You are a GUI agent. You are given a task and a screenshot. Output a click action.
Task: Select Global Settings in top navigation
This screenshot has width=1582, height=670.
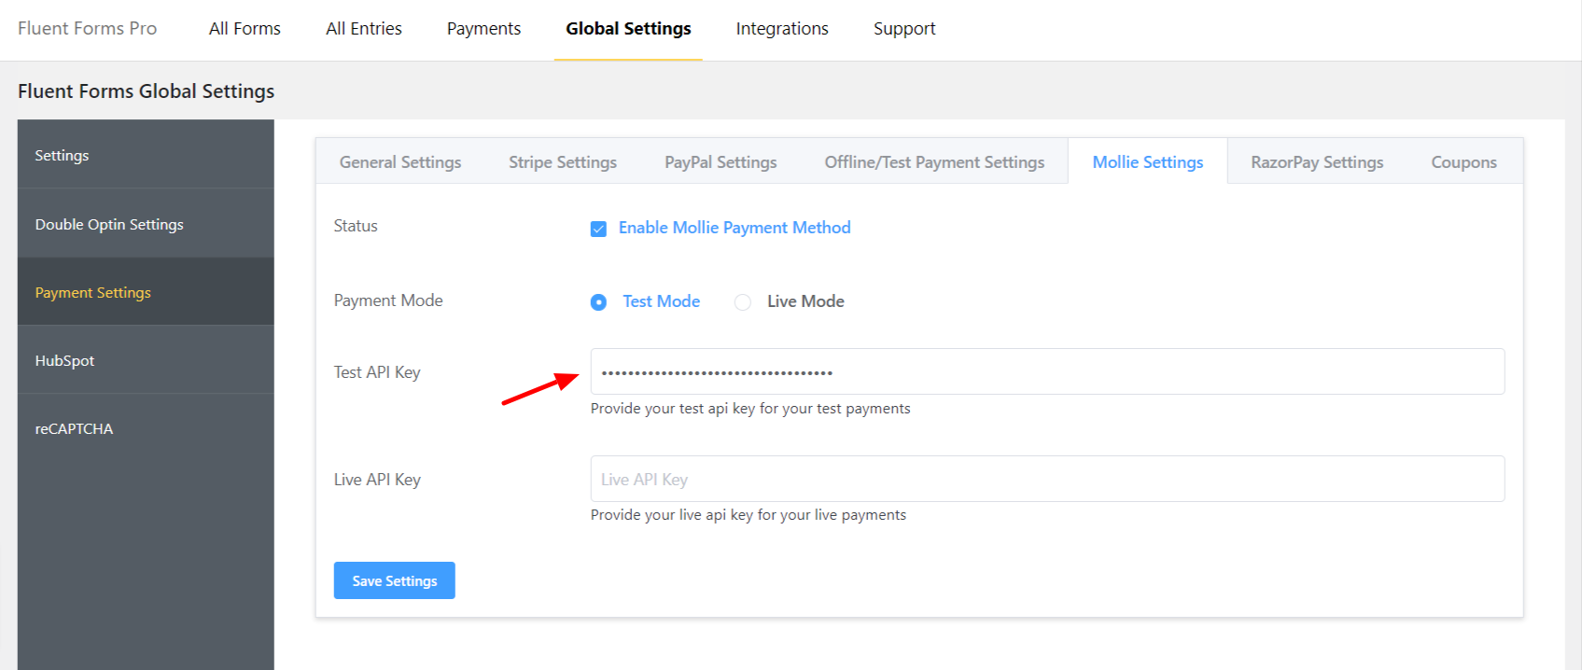tap(628, 29)
